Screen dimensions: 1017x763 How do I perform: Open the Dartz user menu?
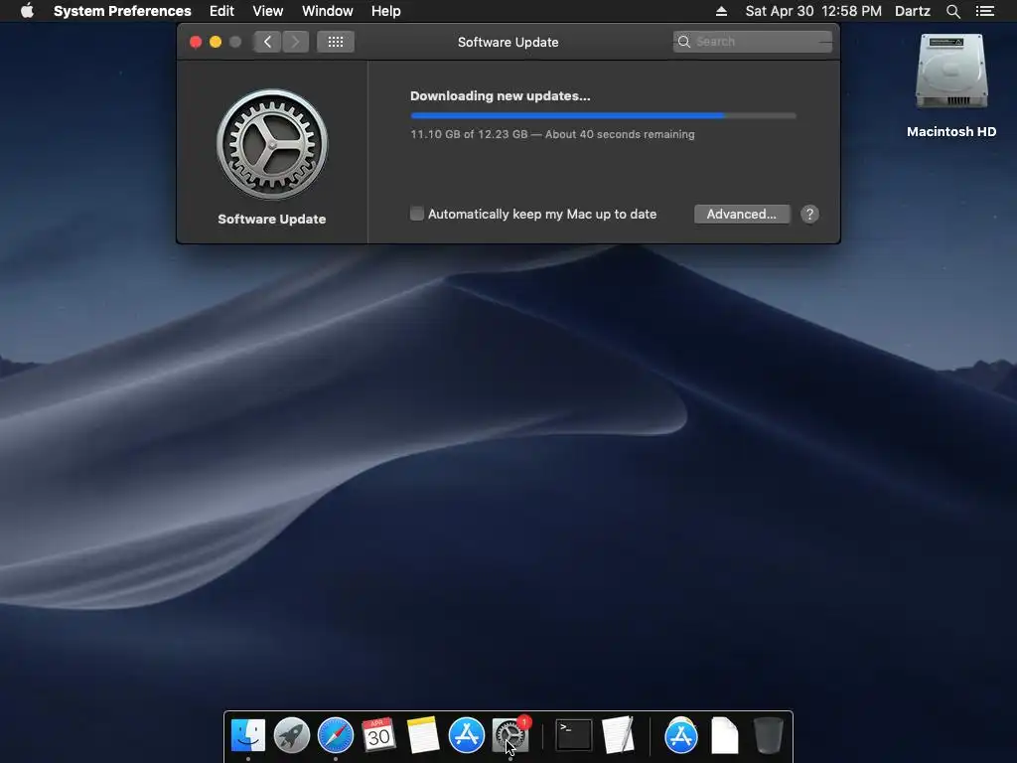pos(913,11)
